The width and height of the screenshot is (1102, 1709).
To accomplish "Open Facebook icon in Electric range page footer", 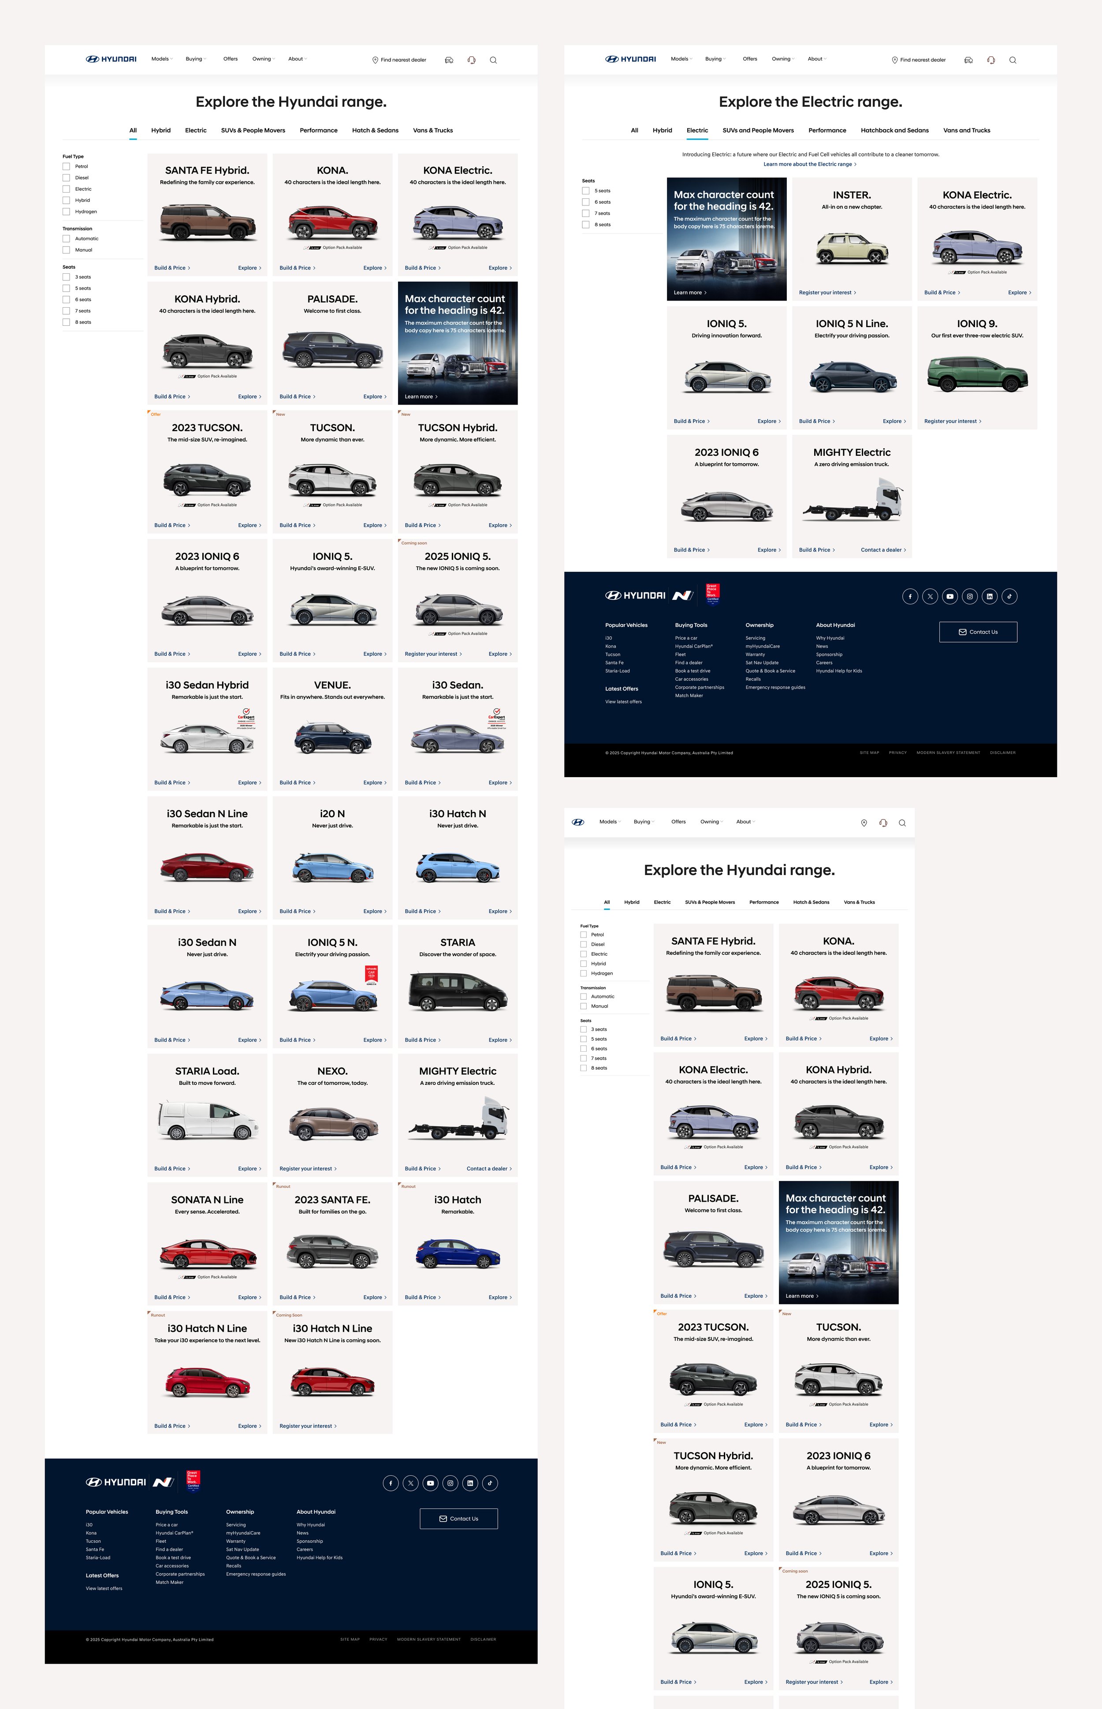I will click(x=910, y=596).
